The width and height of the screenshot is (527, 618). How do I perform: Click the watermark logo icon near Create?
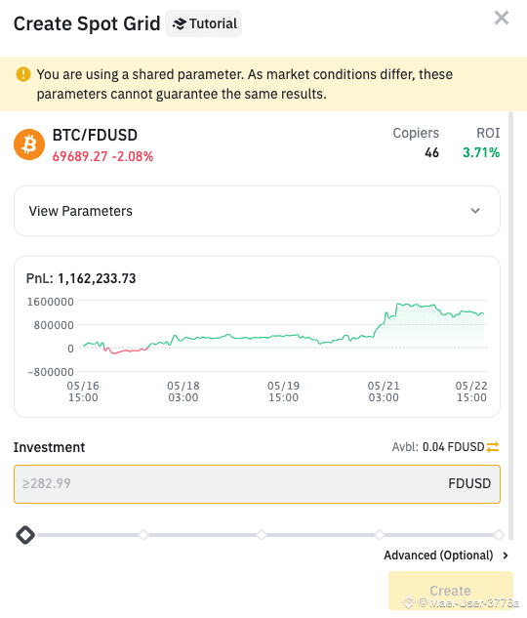[x=409, y=602]
